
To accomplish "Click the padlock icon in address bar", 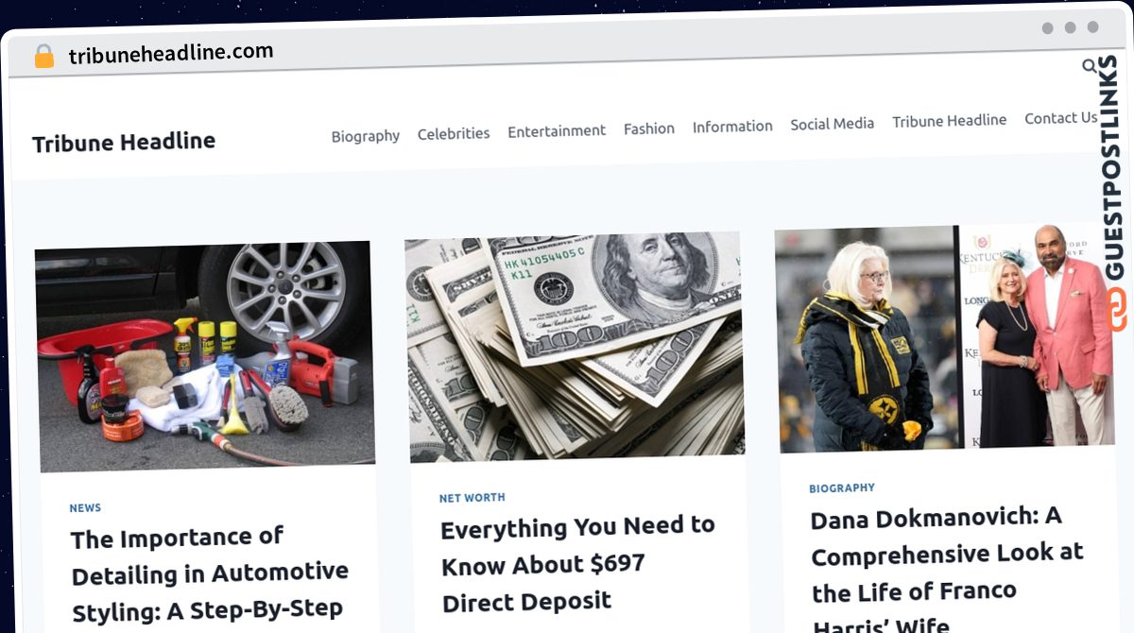I will click(44, 57).
